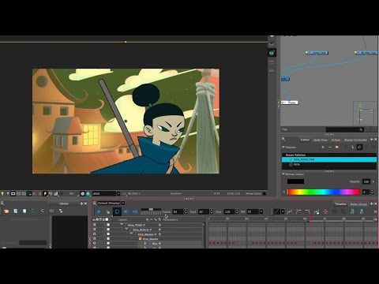Click the Stop frame input field
Screen dimensions: 379x284
tap(229, 211)
